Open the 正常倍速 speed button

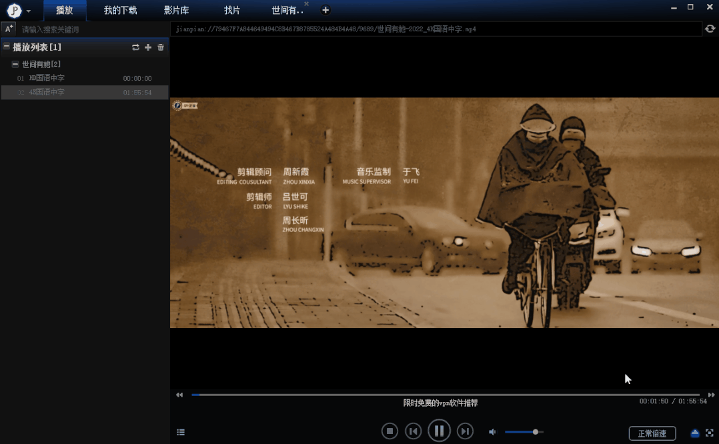(652, 433)
